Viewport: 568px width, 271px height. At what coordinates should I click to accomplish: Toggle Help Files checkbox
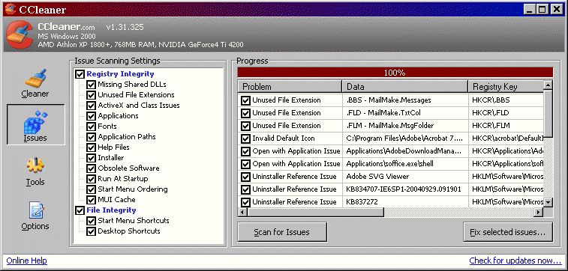[x=91, y=147]
